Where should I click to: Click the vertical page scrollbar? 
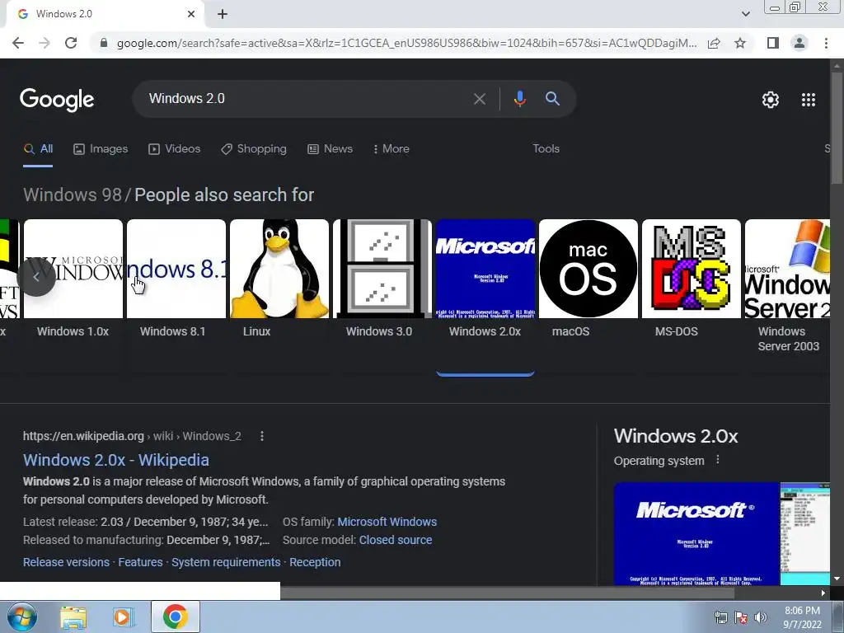pos(837,128)
